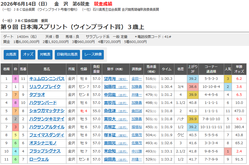This screenshot has height=165, width=249.
Task: Open horse link タブラオ
Action: click(x=37, y=95)
